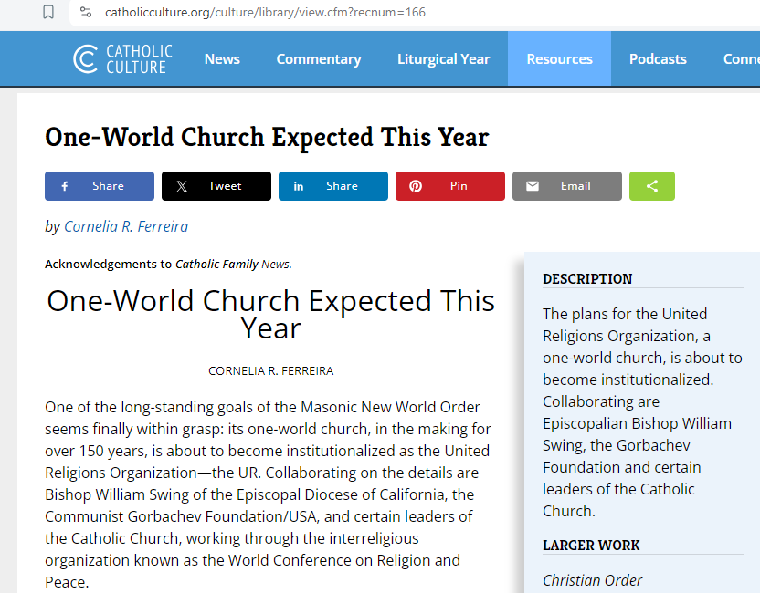Click the green general share icon button
This screenshot has width=760, height=593.
tap(652, 186)
